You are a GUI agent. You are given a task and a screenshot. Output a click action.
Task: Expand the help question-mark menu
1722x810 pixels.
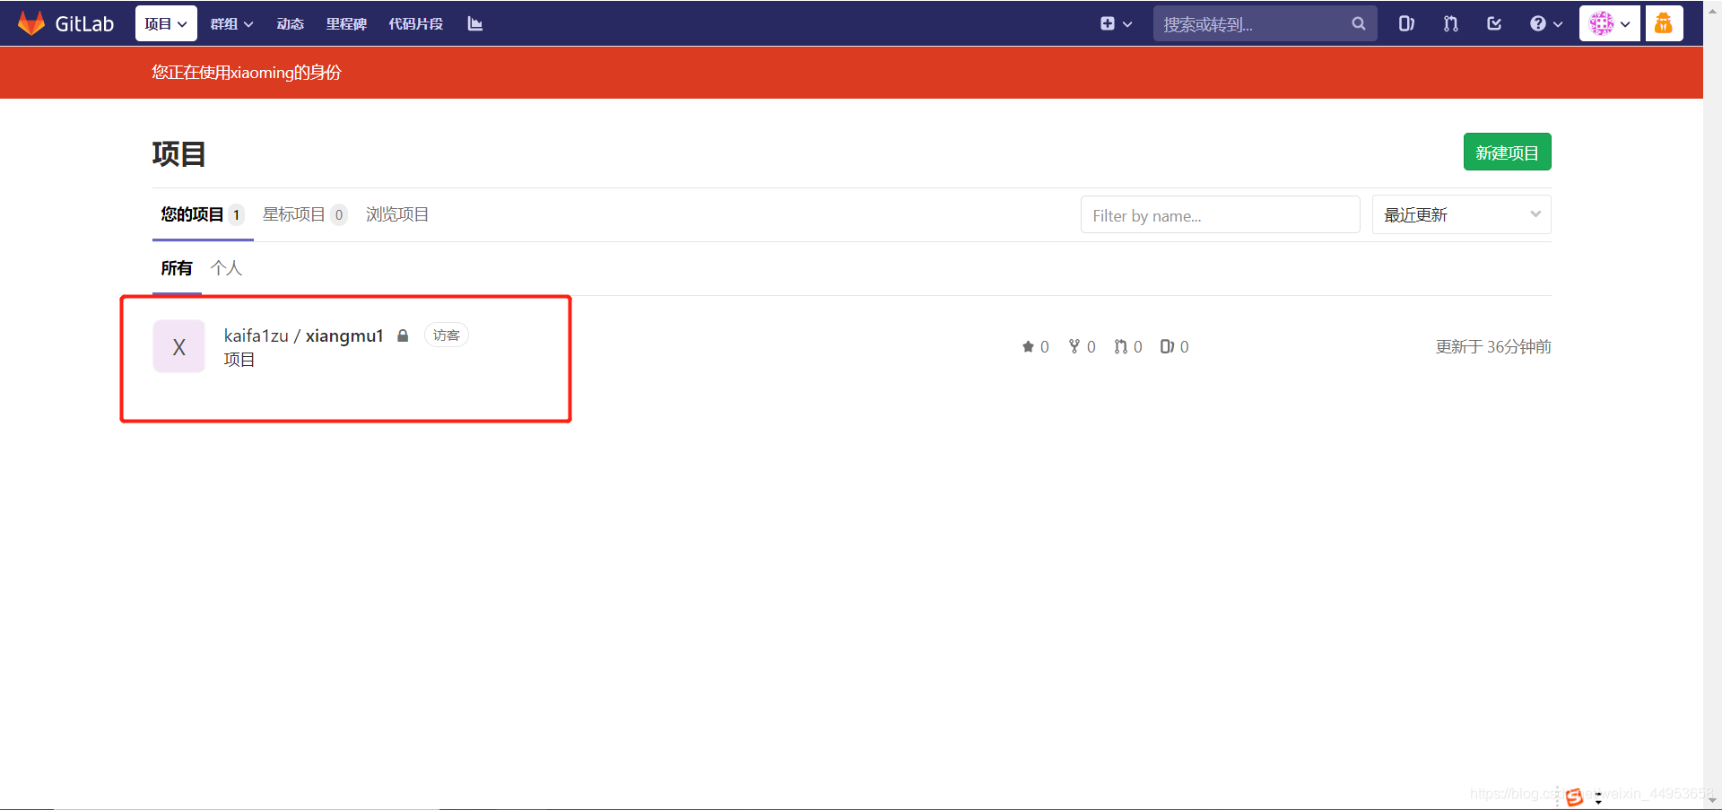[1546, 23]
